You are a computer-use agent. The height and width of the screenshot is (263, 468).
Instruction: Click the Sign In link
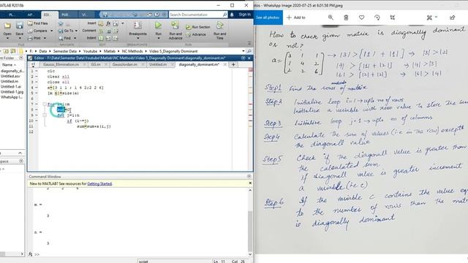click(x=244, y=15)
